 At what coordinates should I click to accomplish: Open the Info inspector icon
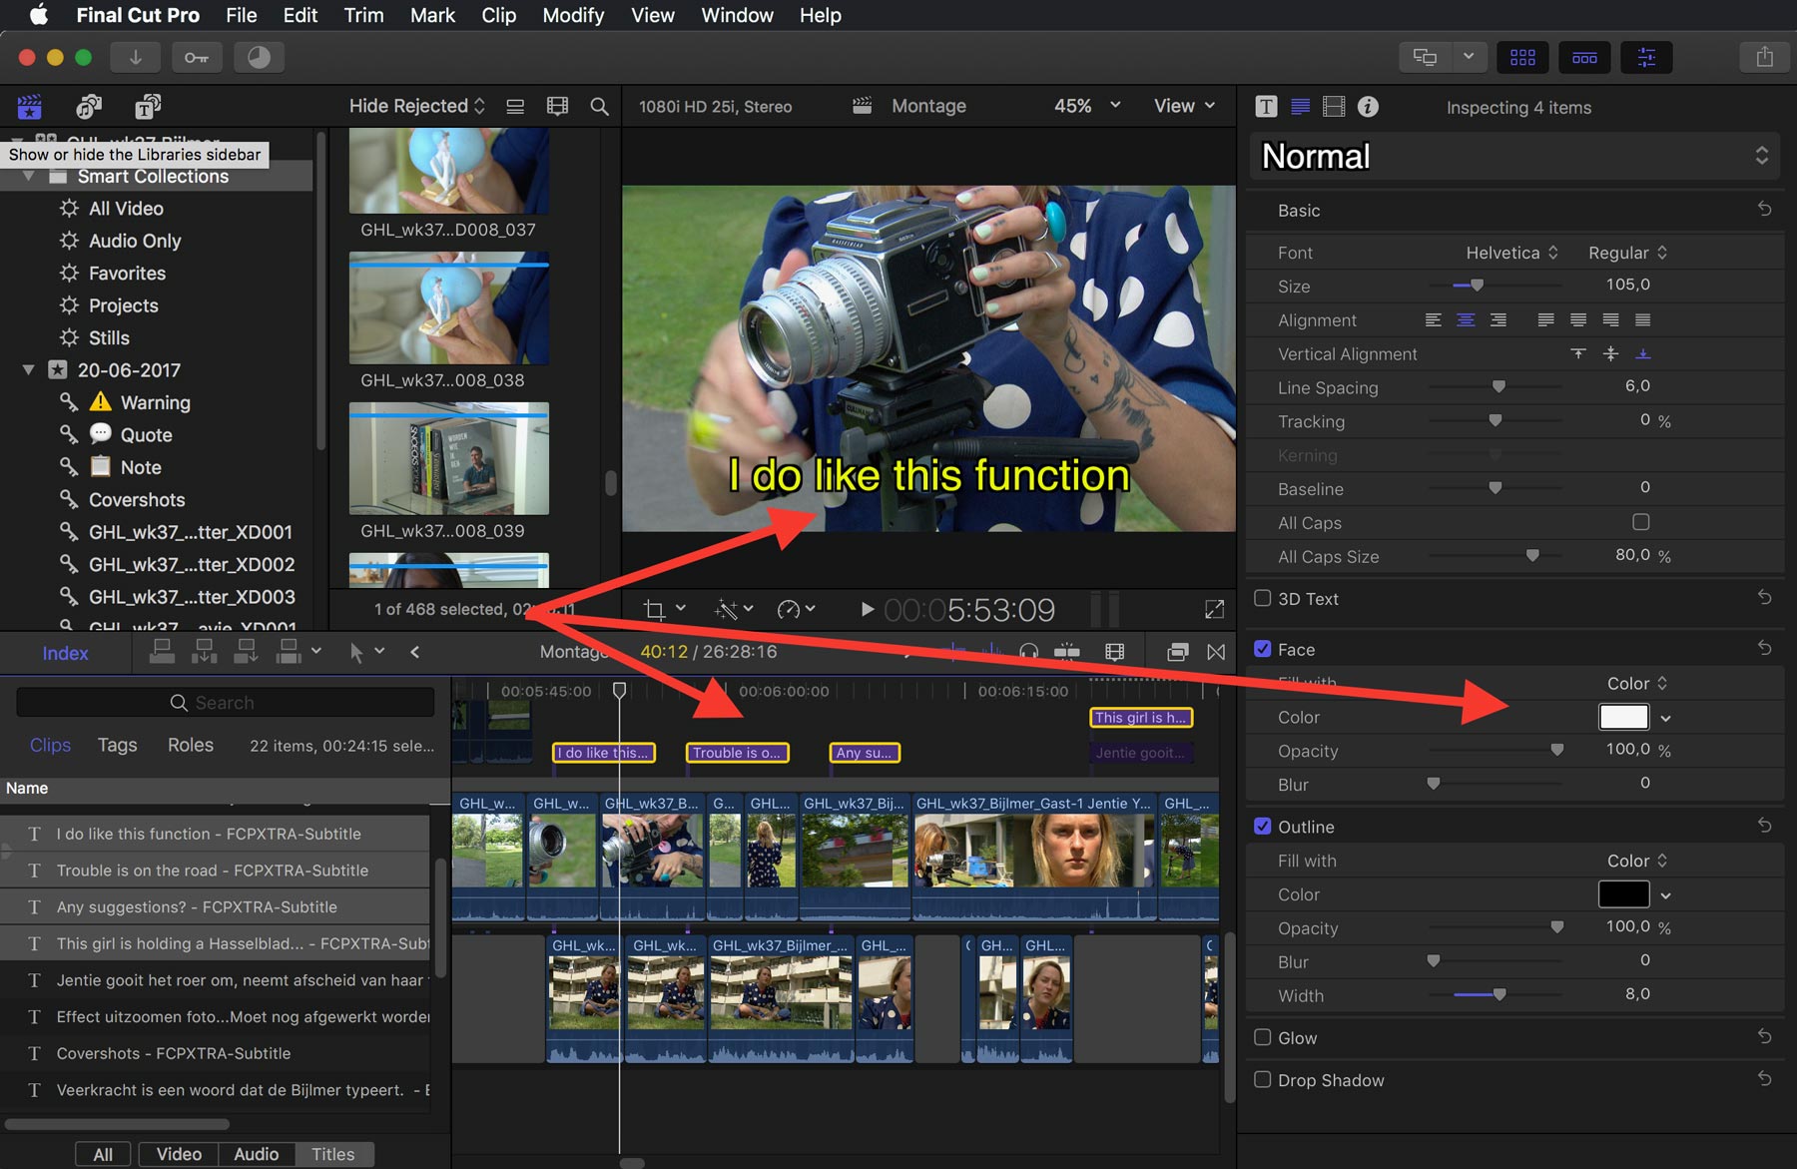click(x=1368, y=107)
